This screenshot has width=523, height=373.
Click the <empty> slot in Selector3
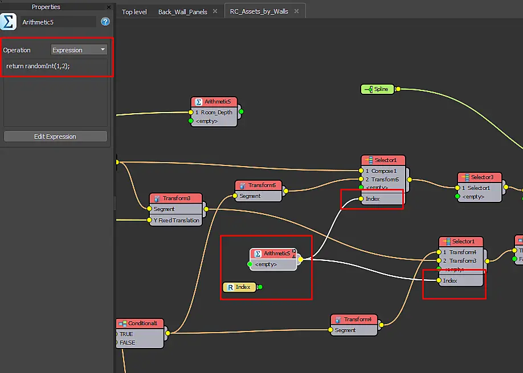[479, 197]
